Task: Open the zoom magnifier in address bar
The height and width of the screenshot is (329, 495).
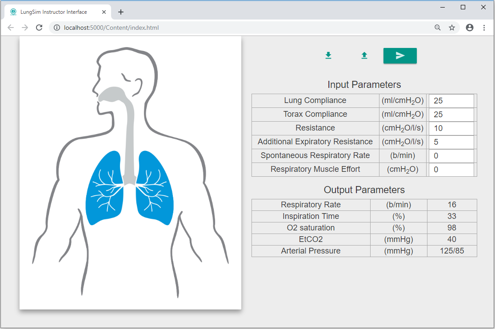Action: 438,28
